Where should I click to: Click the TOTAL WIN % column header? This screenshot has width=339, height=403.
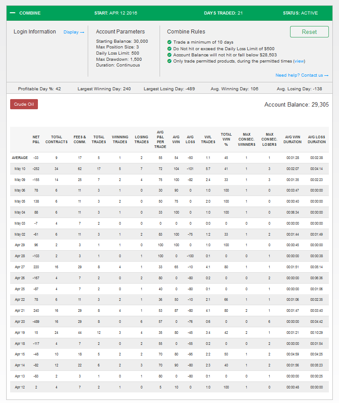[x=226, y=140]
